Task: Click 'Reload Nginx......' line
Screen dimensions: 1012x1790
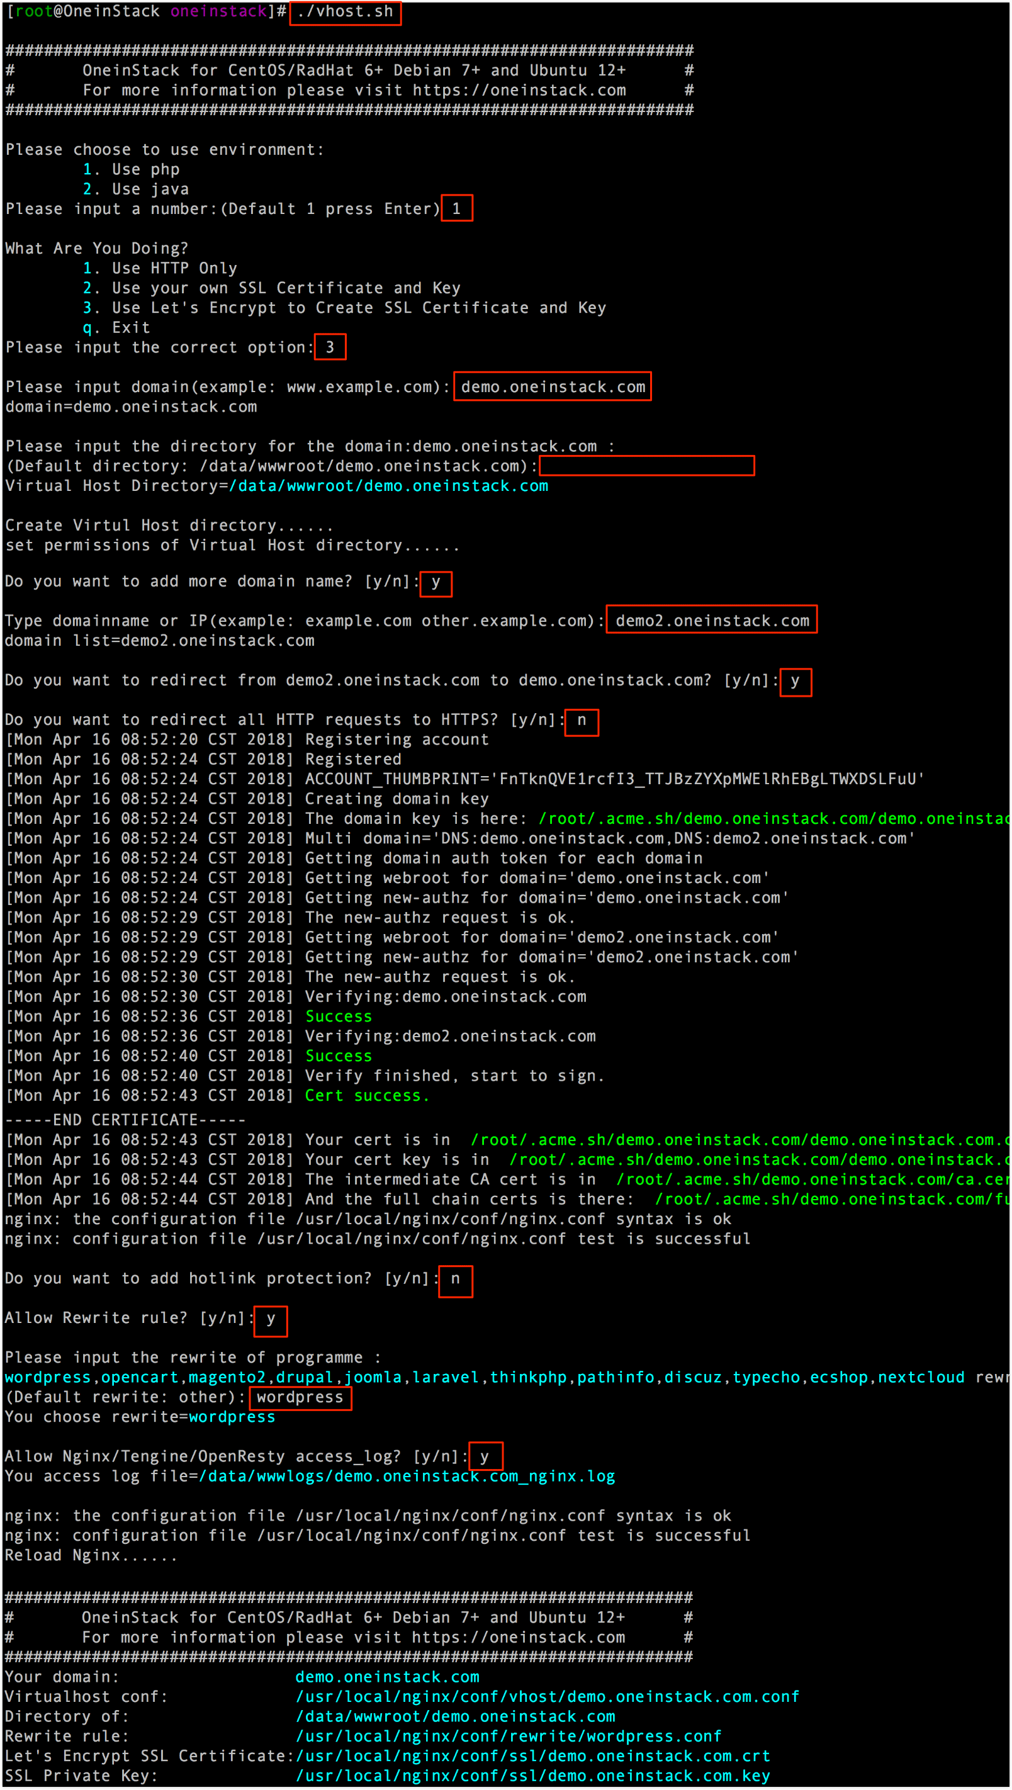Action: click(92, 1555)
